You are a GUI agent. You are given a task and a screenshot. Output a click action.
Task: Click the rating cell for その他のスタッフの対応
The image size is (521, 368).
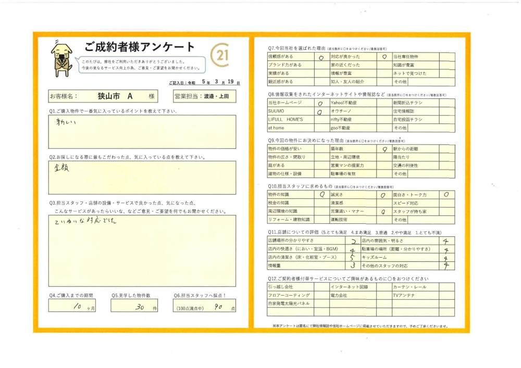(x=447, y=266)
